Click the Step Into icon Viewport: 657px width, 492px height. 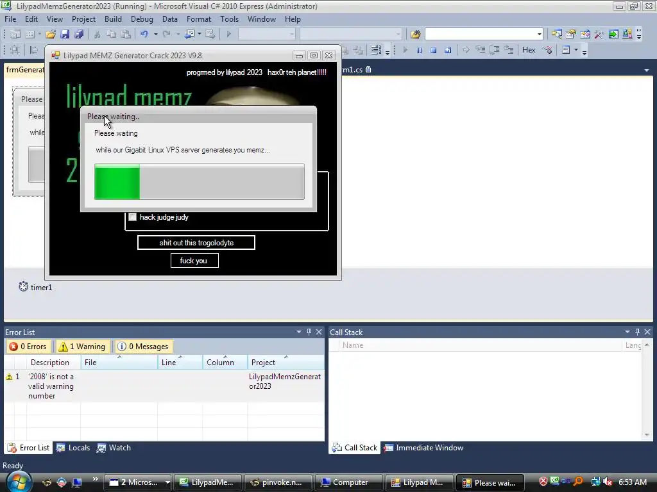click(x=480, y=50)
